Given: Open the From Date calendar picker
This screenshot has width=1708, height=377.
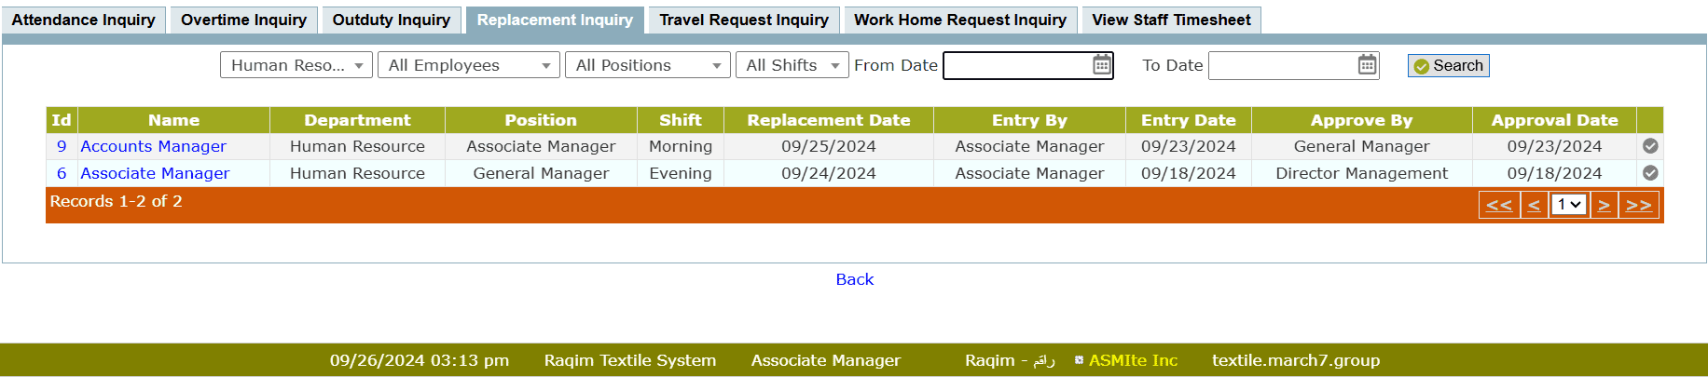Looking at the screenshot, I should coord(1101,65).
